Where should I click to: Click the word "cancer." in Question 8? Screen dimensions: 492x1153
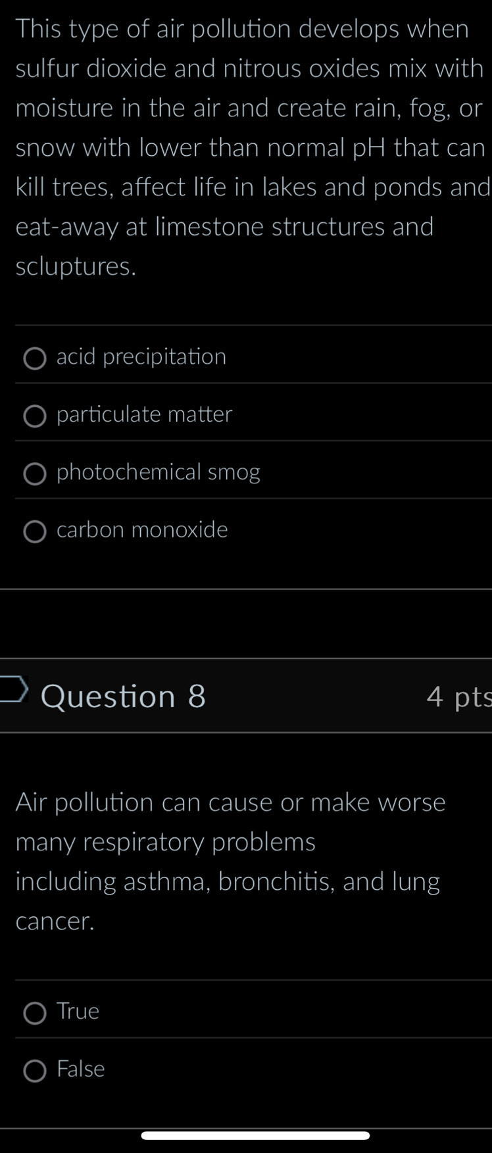(55, 921)
